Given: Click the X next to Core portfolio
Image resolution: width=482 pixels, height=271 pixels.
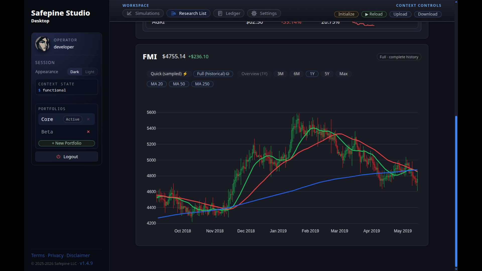Looking at the screenshot, I should (x=88, y=119).
